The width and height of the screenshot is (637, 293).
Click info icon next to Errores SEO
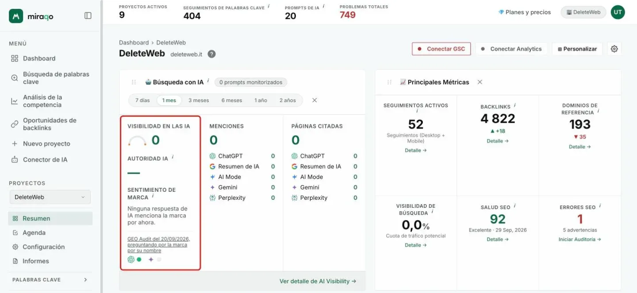pyautogui.click(x=600, y=205)
